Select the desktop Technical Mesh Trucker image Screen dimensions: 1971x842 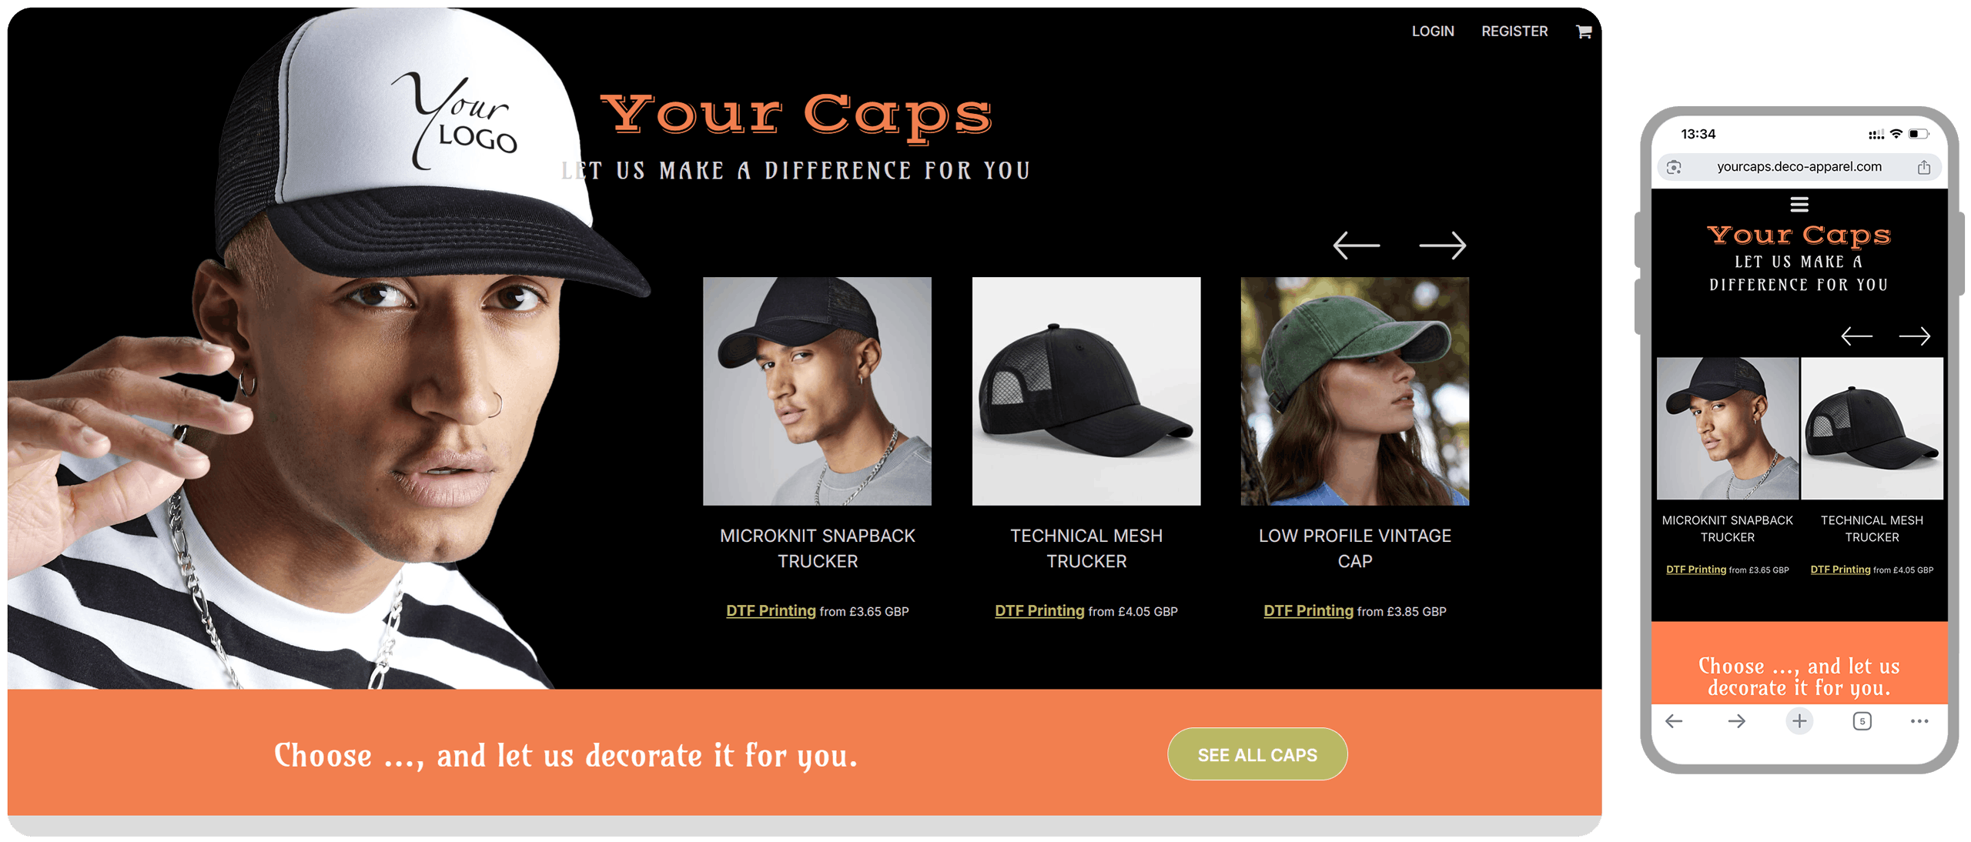(x=1086, y=391)
